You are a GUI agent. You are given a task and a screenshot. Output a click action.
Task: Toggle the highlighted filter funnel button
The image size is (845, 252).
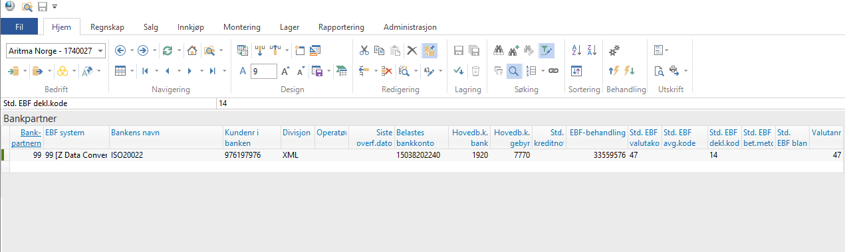pyautogui.click(x=546, y=50)
